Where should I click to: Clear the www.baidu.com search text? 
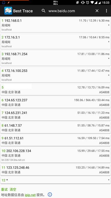click(97, 11)
